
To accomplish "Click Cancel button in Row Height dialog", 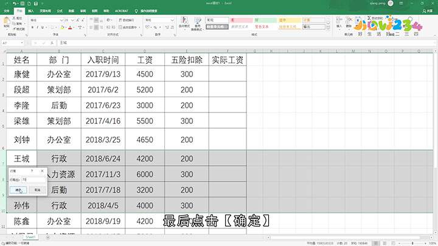I will (x=38, y=190).
